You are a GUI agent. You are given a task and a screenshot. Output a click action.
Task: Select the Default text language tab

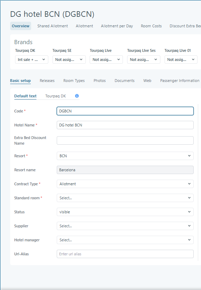(x=25, y=96)
